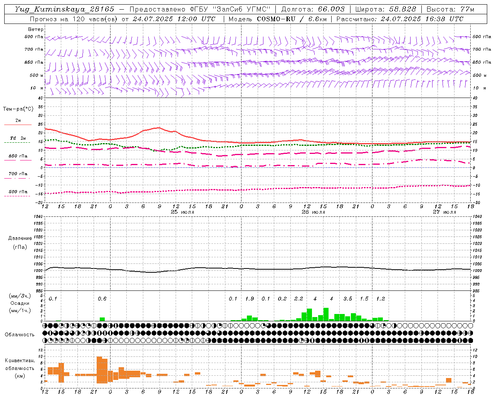Click the dotted "500 гПа" temperature legend entry
This screenshot has width=493, height=395.
[x=18, y=192]
